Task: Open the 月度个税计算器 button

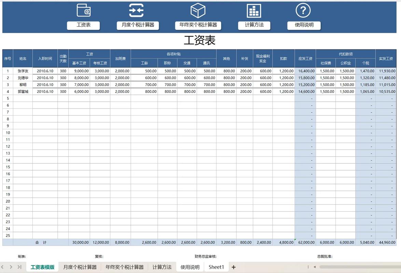Action: point(138,25)
